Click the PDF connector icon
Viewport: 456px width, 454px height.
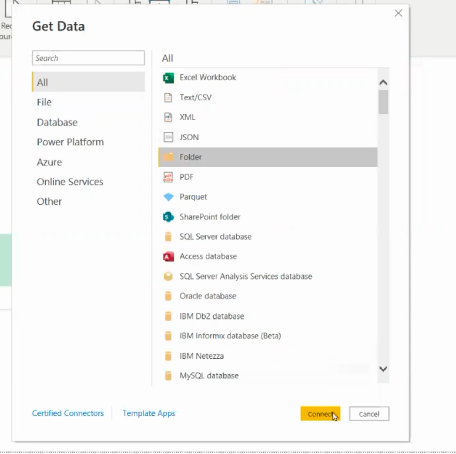(x=168, y=177)
